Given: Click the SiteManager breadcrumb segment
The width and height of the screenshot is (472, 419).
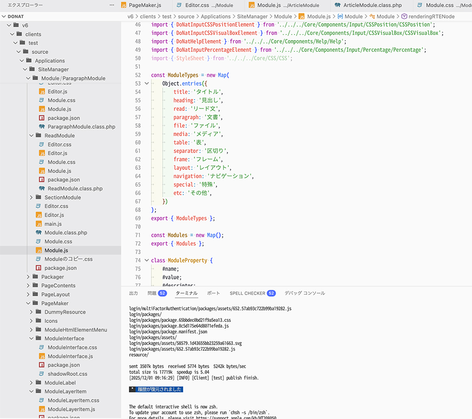Looking at the screenshot, I should (253, 16).
